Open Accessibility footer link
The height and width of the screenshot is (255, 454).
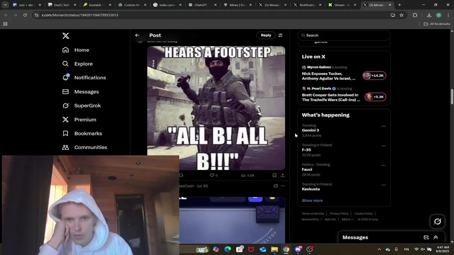click(310, 219)
